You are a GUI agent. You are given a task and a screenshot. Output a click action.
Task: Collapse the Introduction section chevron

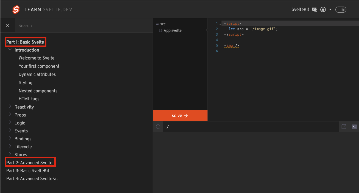pyautogui.click(x=10, y=49)
